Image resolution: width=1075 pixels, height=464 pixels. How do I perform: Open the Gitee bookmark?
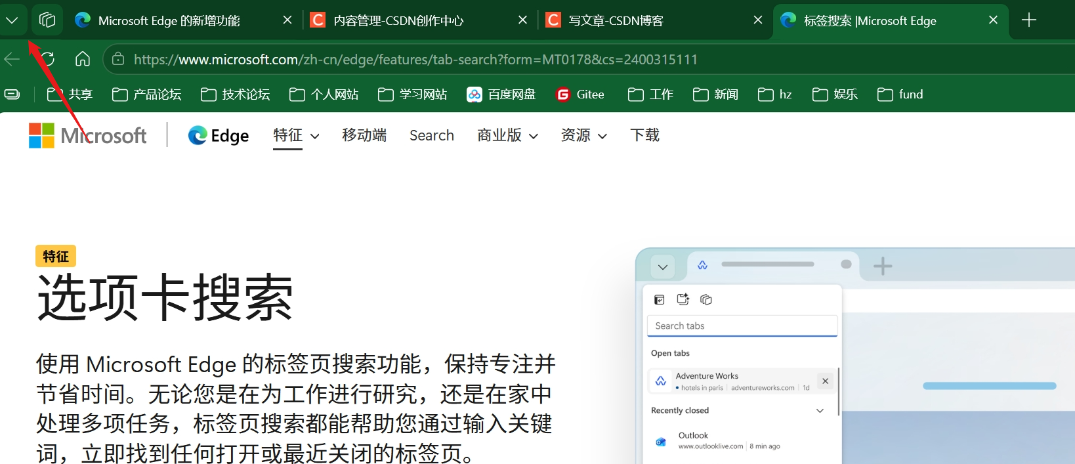(x=580, y=95)
